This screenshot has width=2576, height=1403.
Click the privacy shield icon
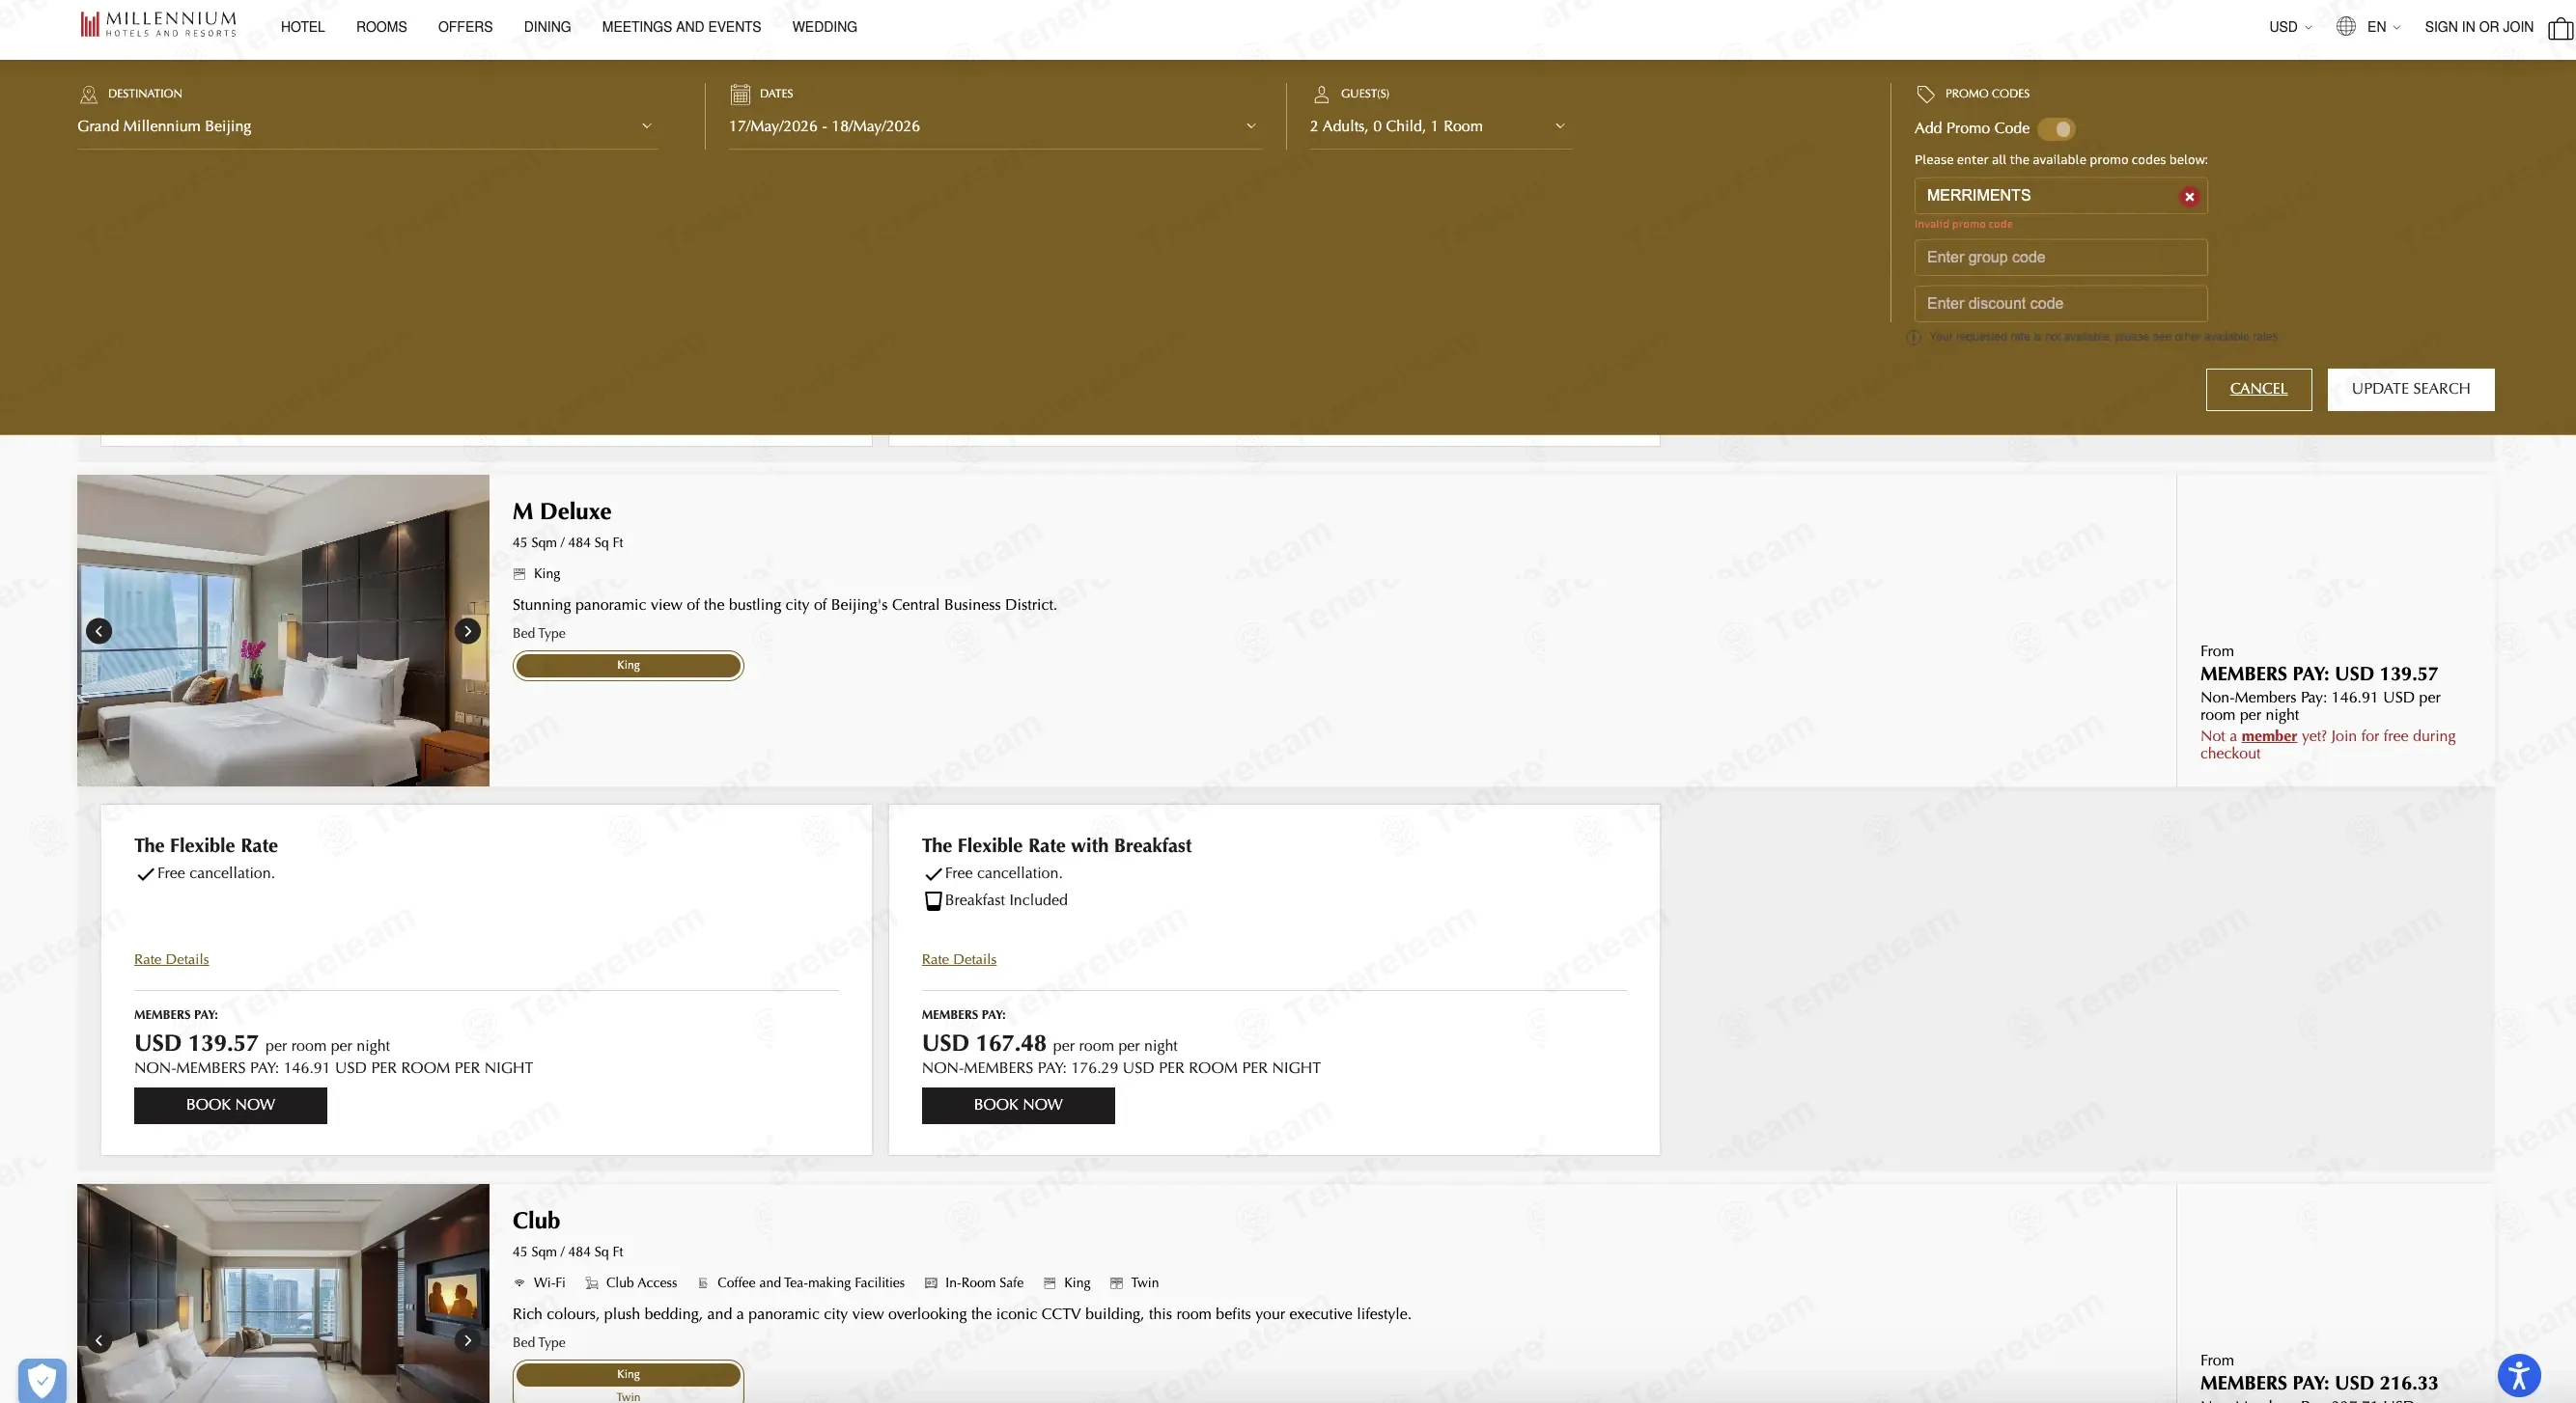pos(42,1381)
